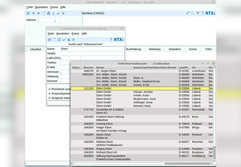Select the Richard Ebert AG row

point(142,152)
